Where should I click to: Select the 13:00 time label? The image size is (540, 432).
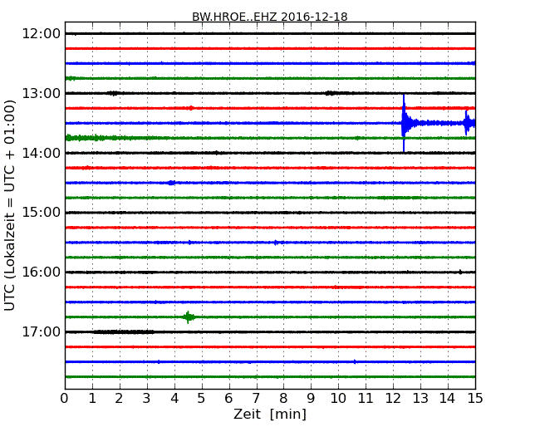pyautogui.click(x=41, y=93)
